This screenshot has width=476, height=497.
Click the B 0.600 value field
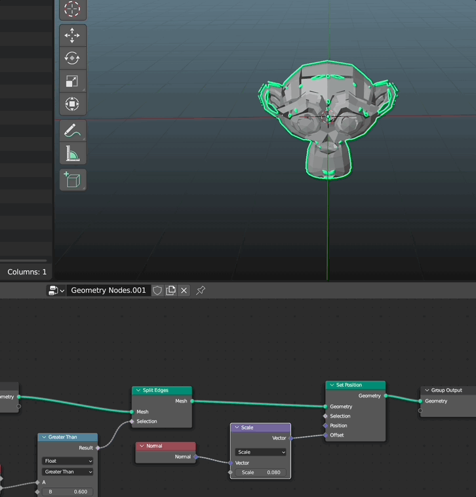click(x=68, y=492)
